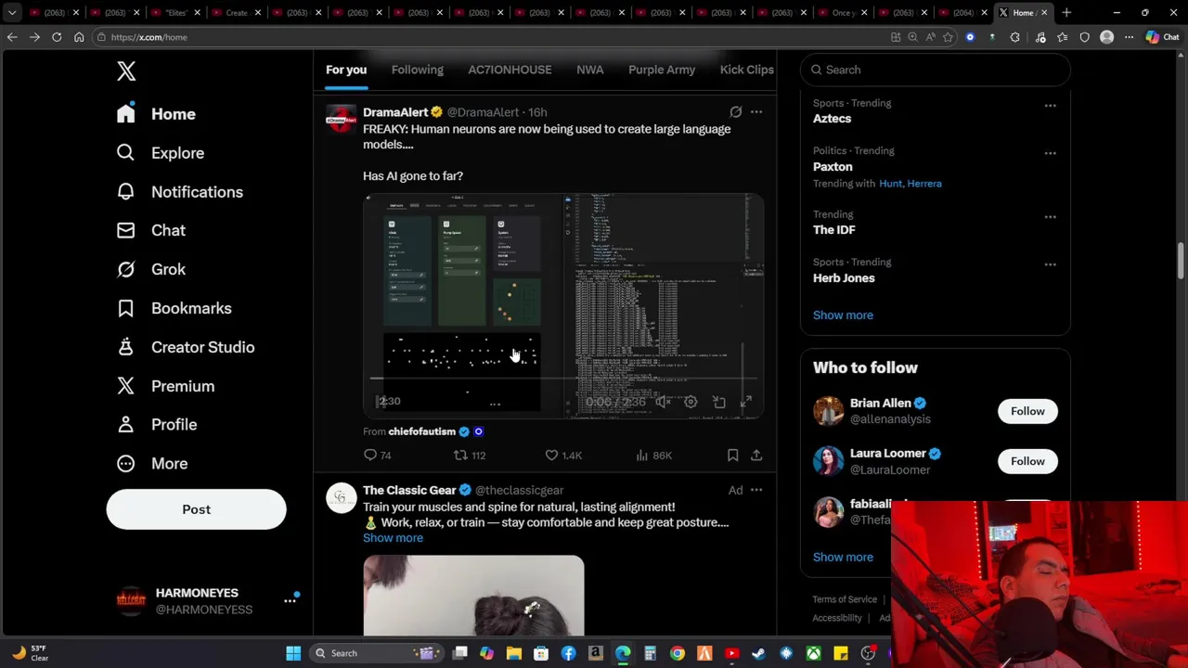The image size is (1188, 668).
Task: Click the Windows taskbar search box
Action: [378, 653]
